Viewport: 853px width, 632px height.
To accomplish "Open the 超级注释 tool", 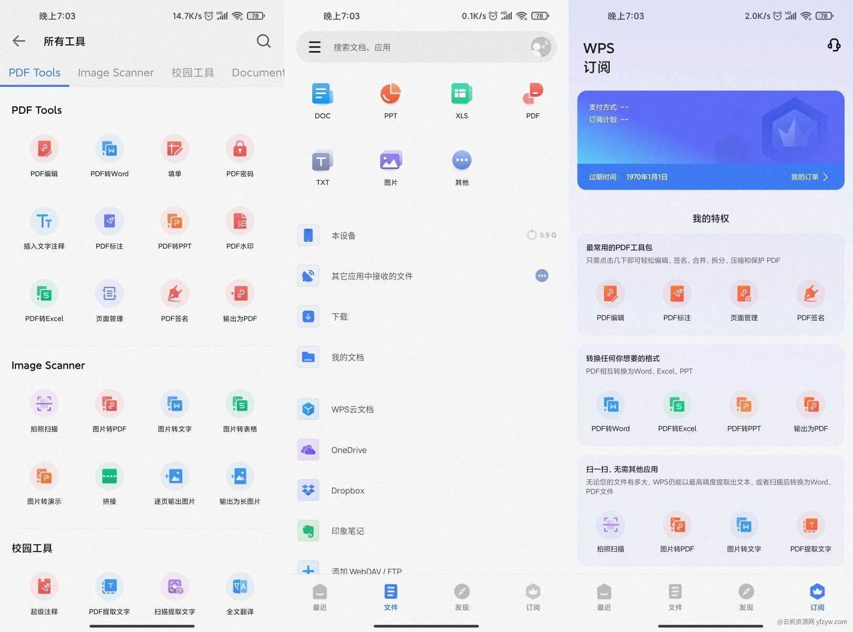I will pos(44,594).
